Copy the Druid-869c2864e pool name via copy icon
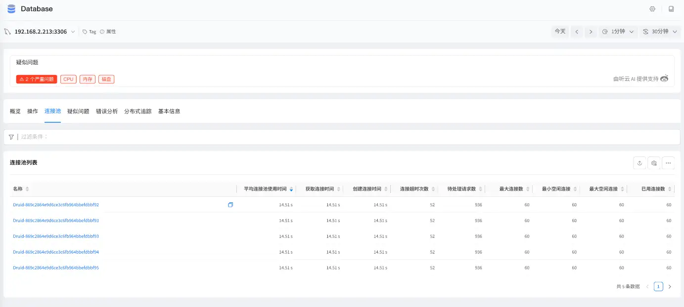 pos(230,205)
